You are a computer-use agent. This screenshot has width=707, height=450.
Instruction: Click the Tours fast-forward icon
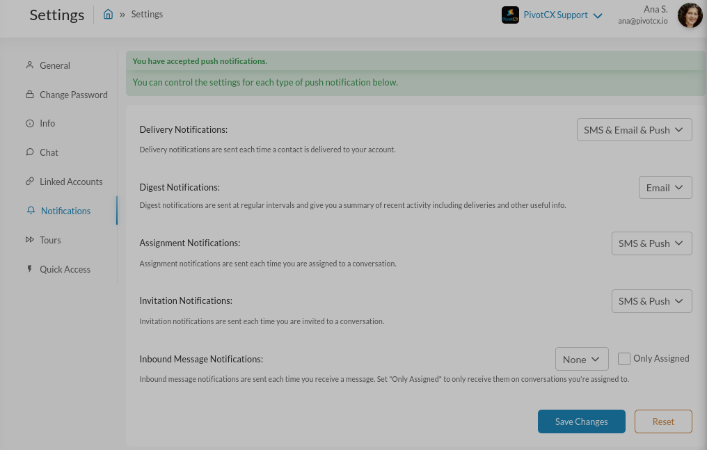(29, 240)
